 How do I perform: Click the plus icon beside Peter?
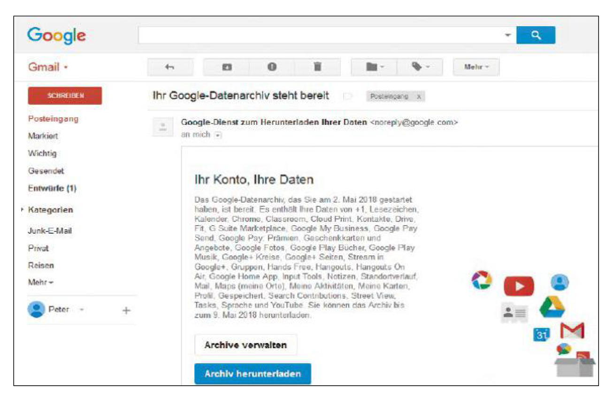coord(126,311)
